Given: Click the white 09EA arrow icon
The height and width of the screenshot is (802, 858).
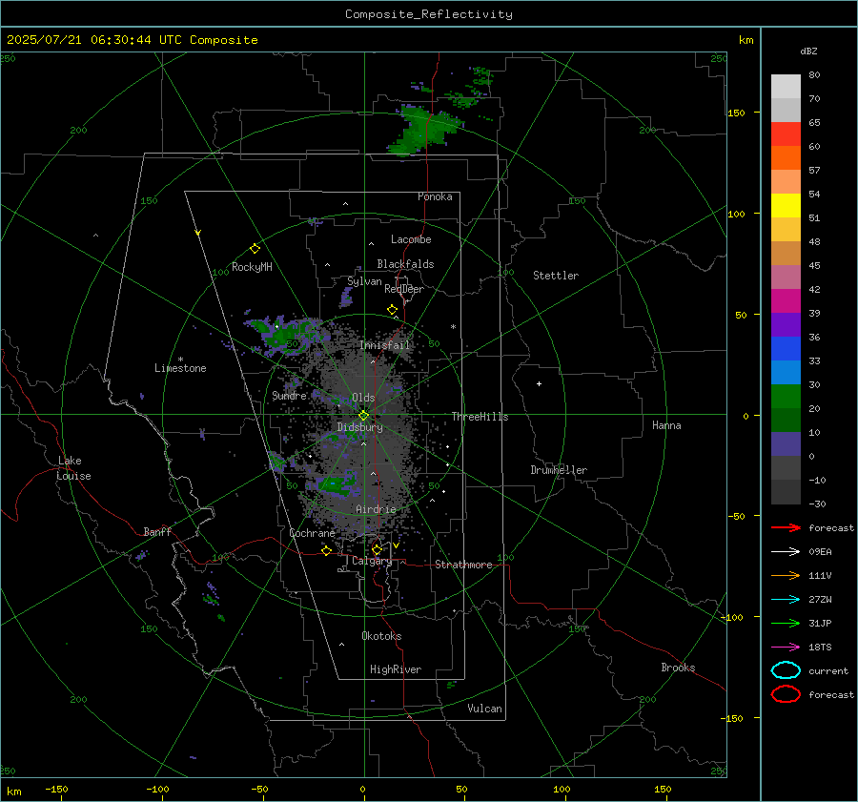Looking at the screenshot, I should click(786, 551).
